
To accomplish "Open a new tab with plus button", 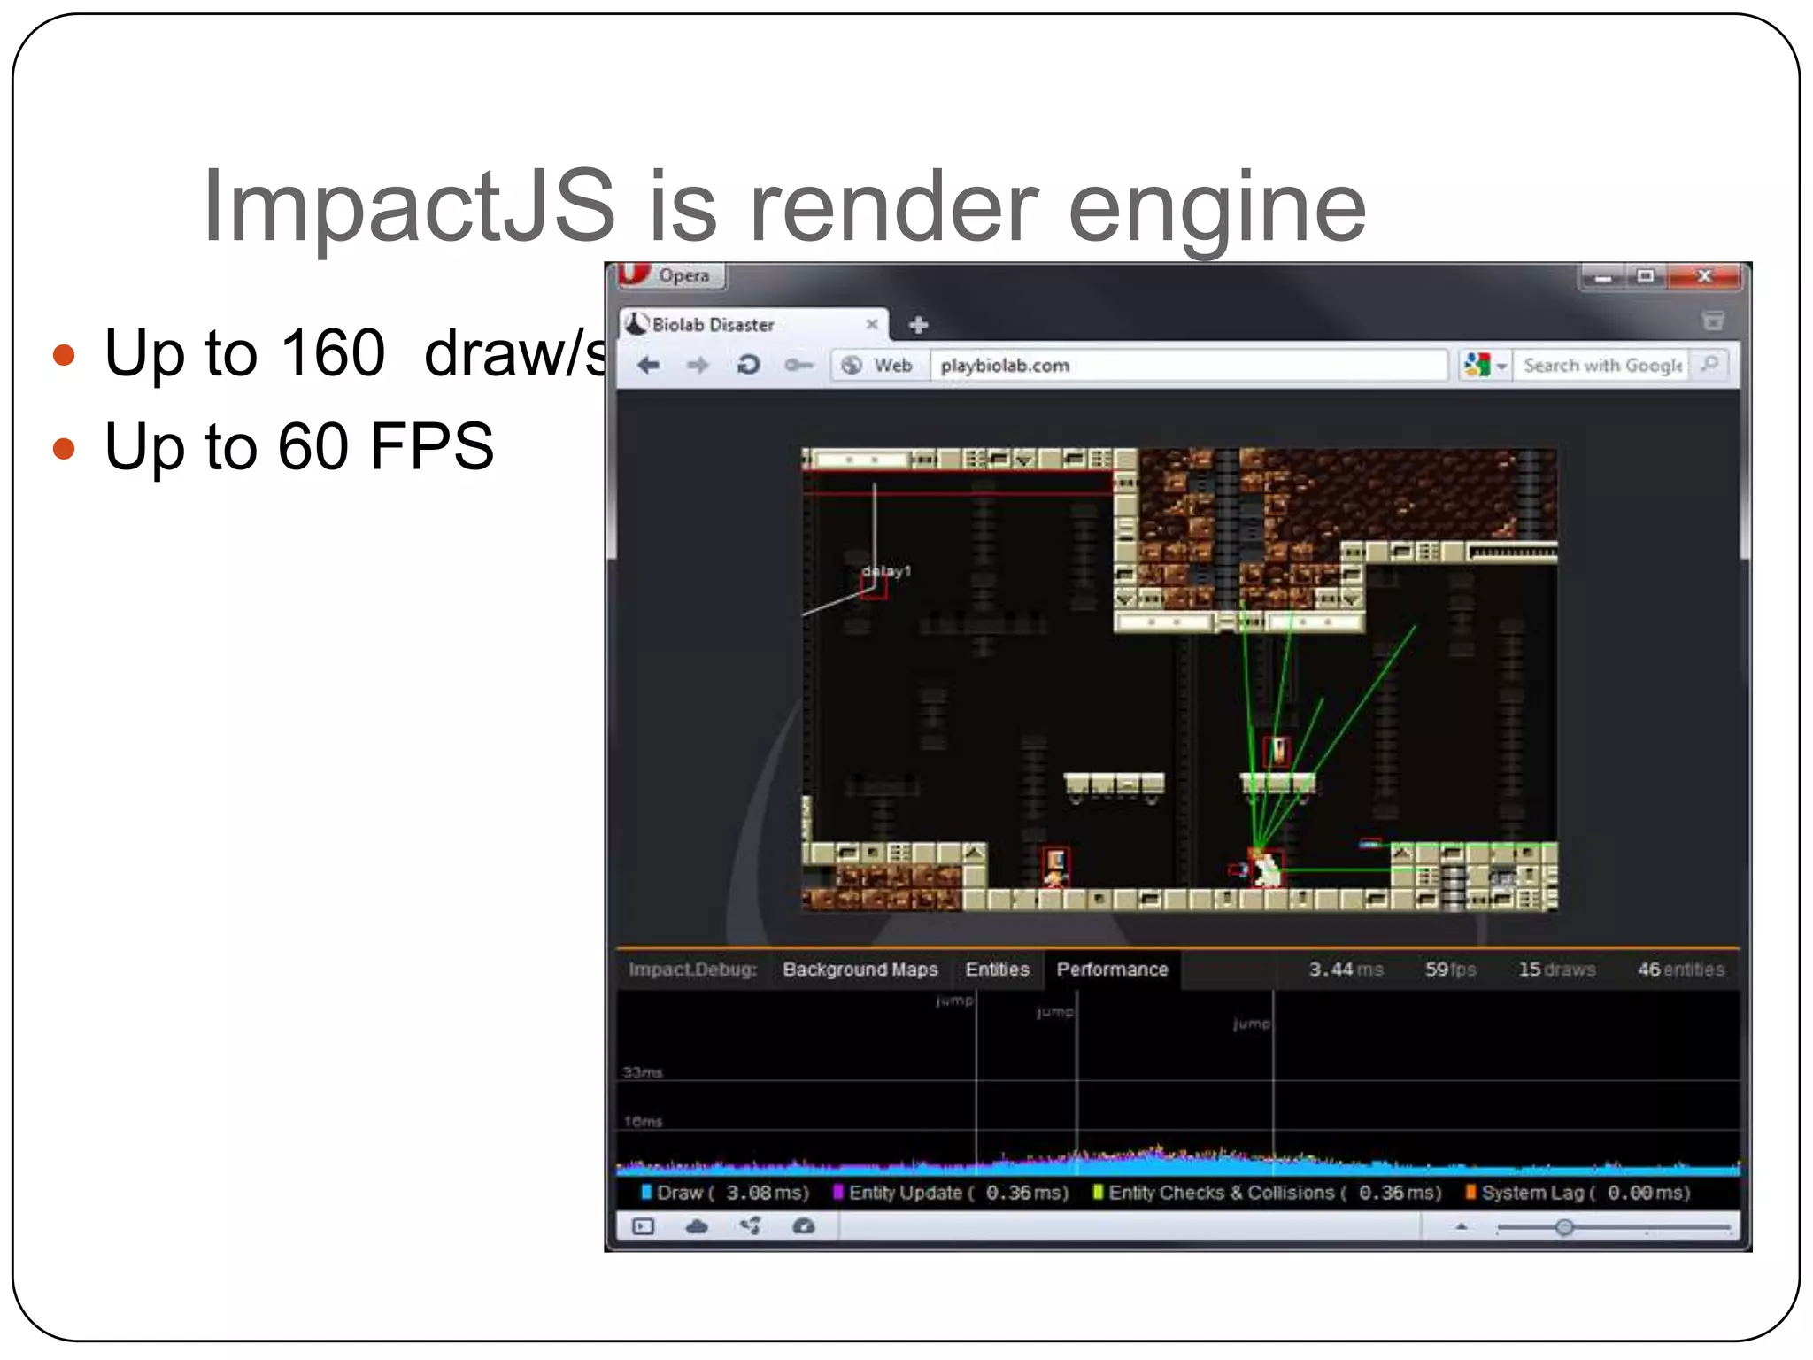I will coord(918,325).
